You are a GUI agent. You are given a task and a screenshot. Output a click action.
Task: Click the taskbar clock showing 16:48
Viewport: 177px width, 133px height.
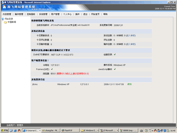pos(173,131)
